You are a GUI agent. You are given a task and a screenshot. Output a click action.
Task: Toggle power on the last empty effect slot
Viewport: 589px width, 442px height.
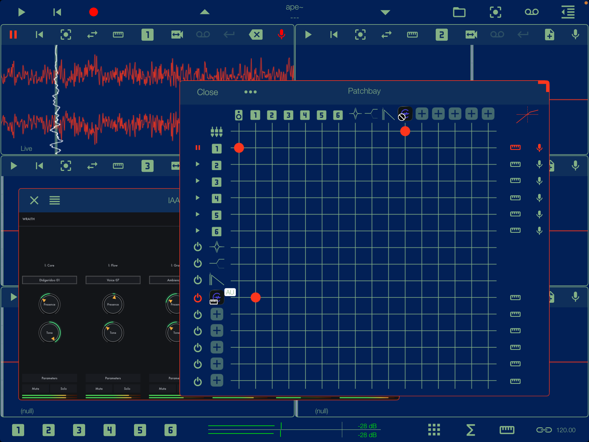(198, 382)
